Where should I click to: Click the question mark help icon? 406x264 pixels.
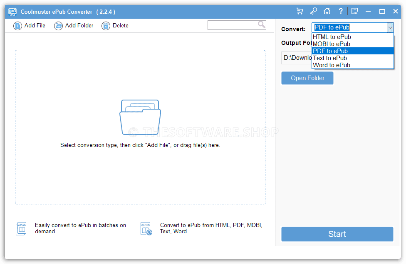(341, 11)
